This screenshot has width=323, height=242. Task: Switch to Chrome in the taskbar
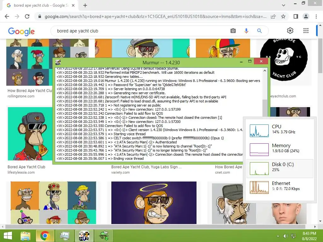point(45,236)
